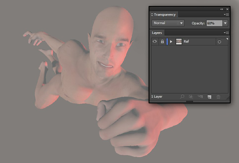Screen dimensions: 239x163
Task: Click Make/Release Clipping Mask icon
Action: (191, 97)
